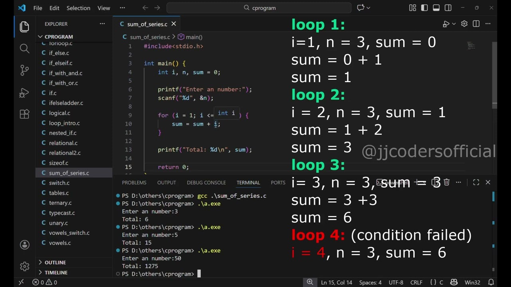
Task: Open the Run and Debug view
Action: (24, 92)
